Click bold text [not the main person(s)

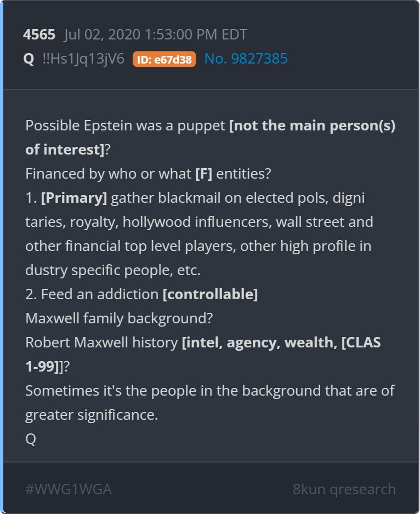click(x=312, y=125)
